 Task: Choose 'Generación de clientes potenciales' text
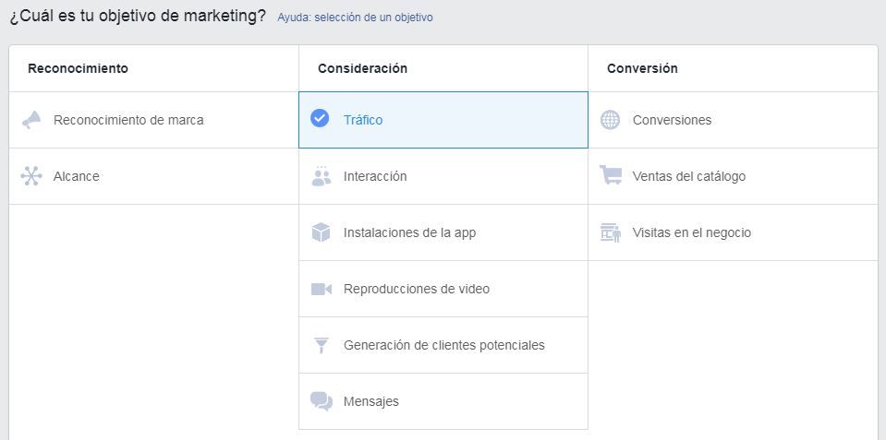click(443, 345)
